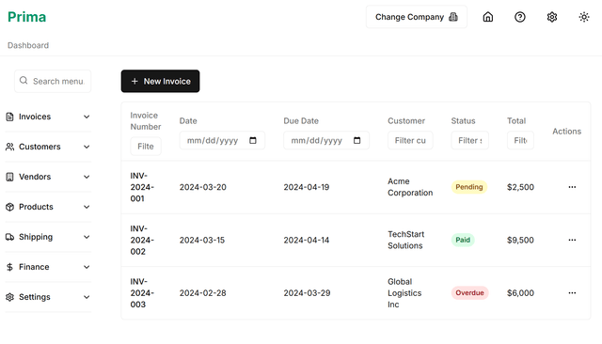
Task: Click TechStart Solutions customer cell
Action: tap(405, 240)
